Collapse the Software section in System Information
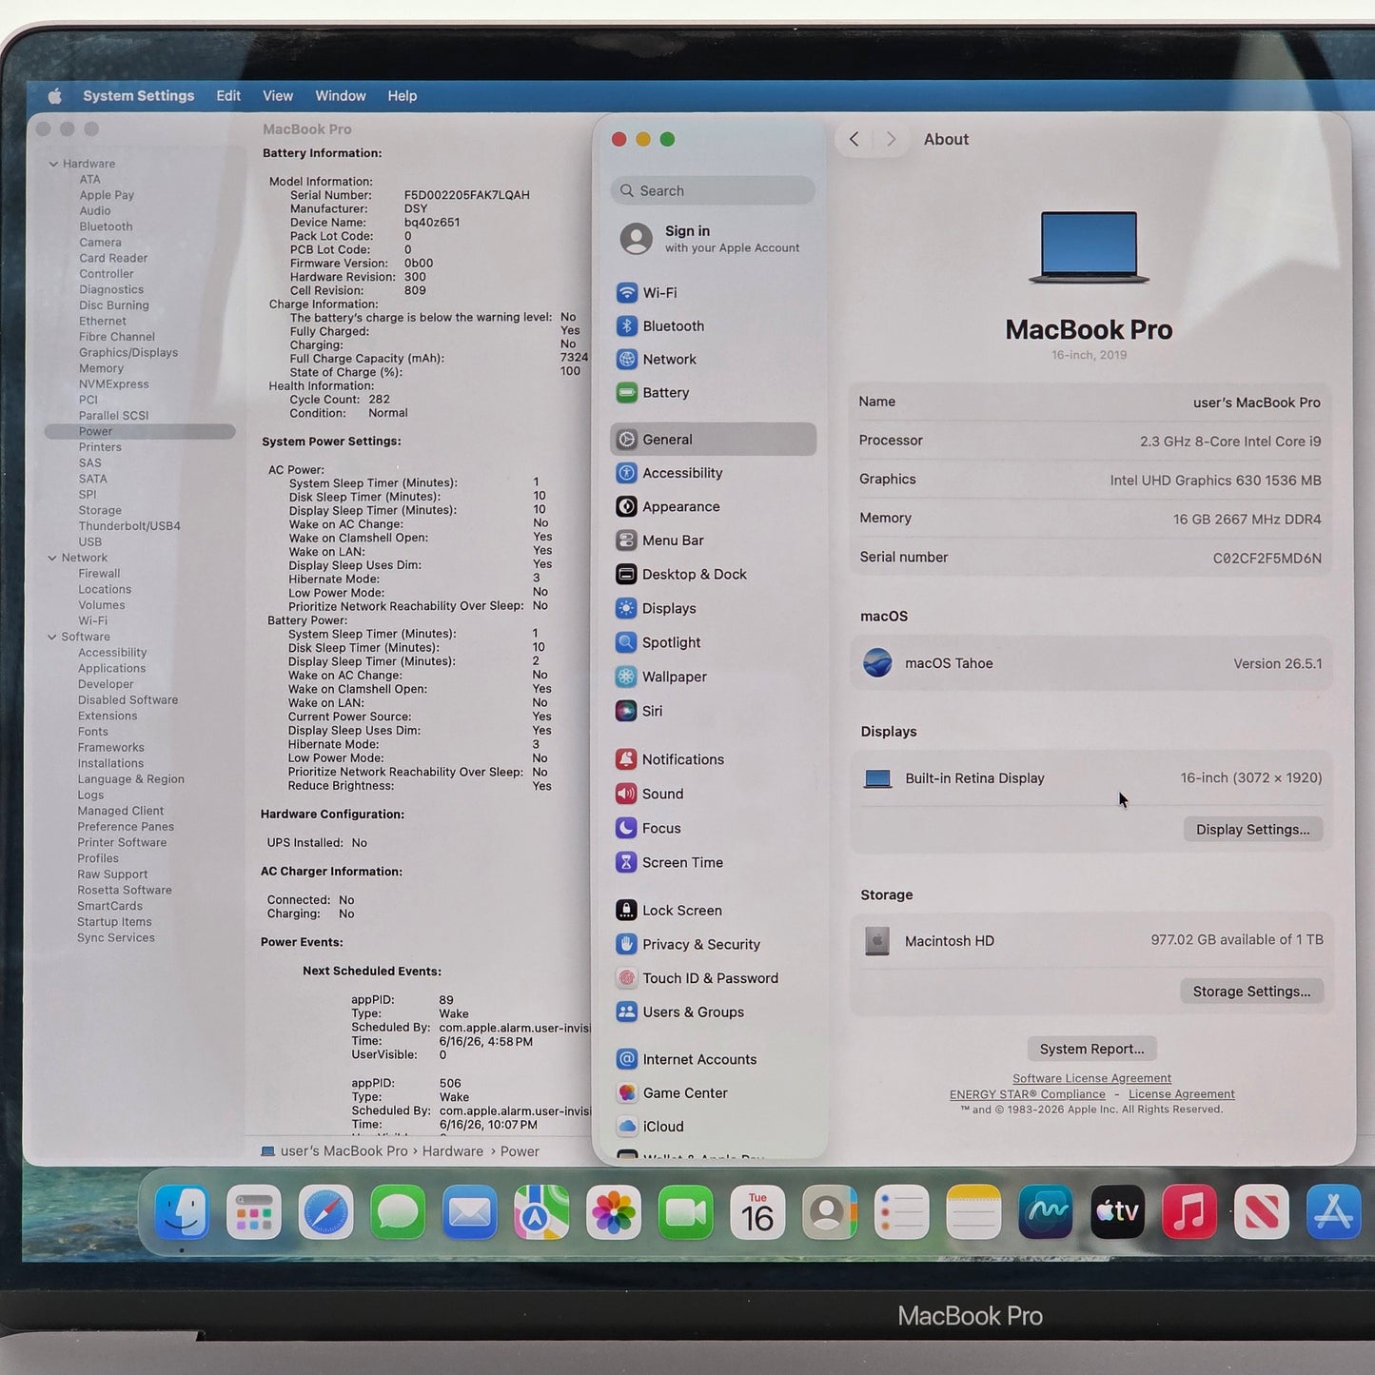This screenshot has height=1375, width=1375. (52, 637)
